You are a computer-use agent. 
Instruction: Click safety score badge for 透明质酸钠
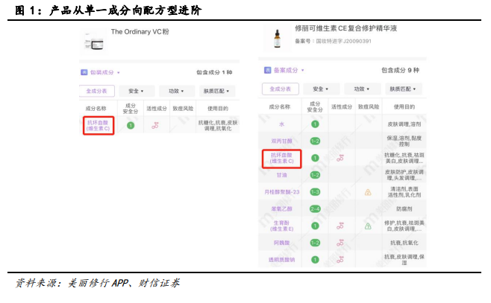click(x=315, y=260)
